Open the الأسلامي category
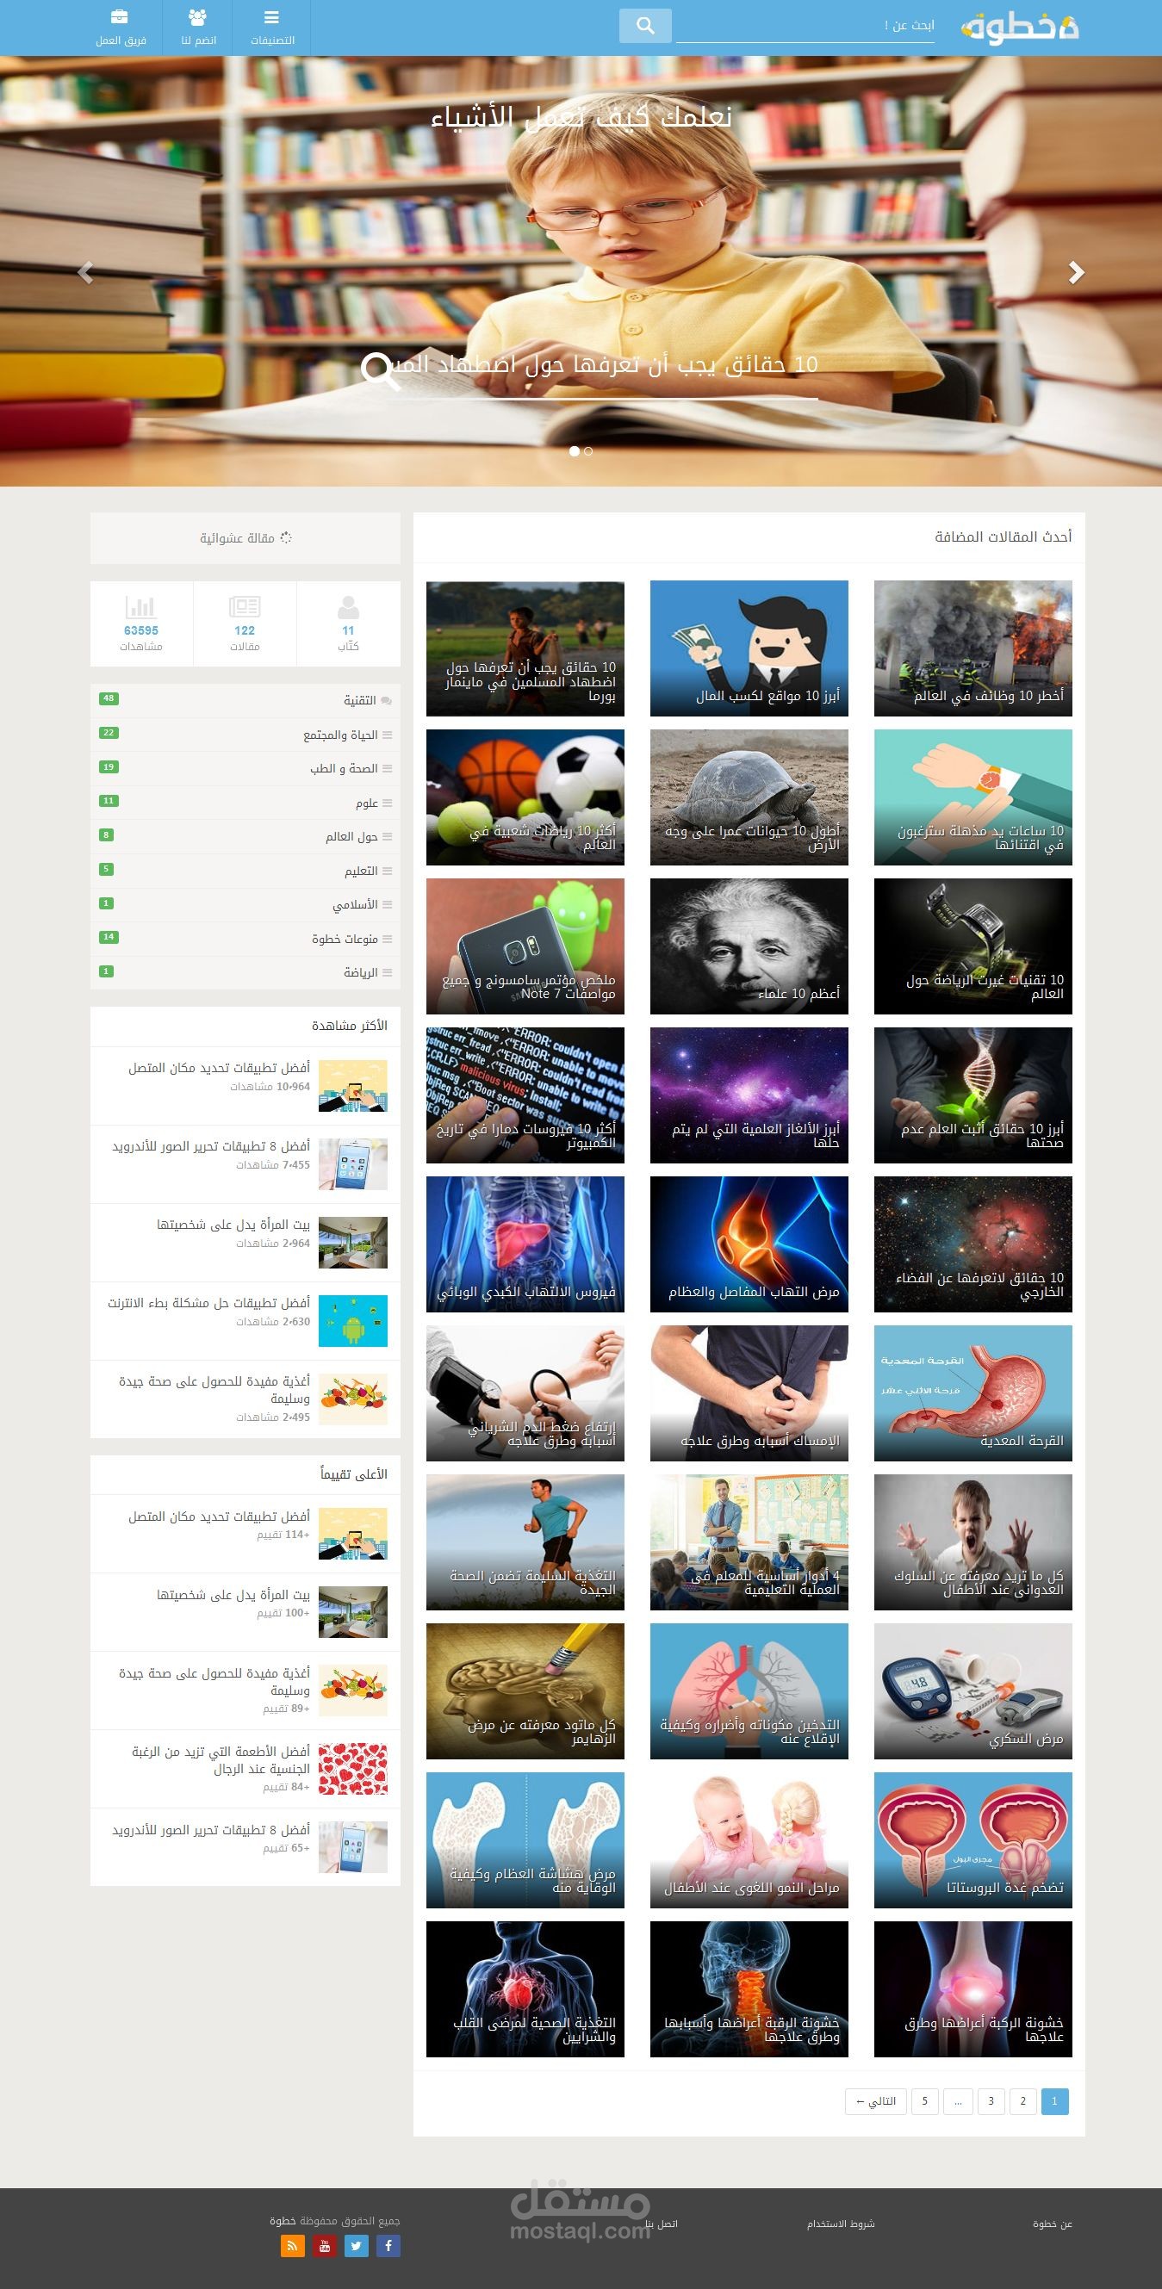 (x=245, y=904)
